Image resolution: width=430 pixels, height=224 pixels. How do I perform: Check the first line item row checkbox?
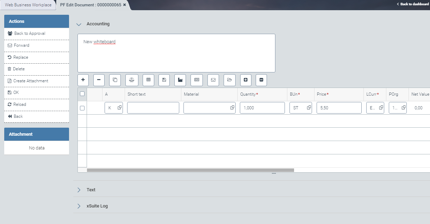(82, 108)
